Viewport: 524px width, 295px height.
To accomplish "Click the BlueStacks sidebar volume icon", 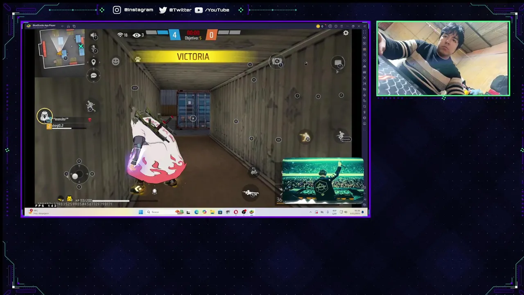I will 364,38.
